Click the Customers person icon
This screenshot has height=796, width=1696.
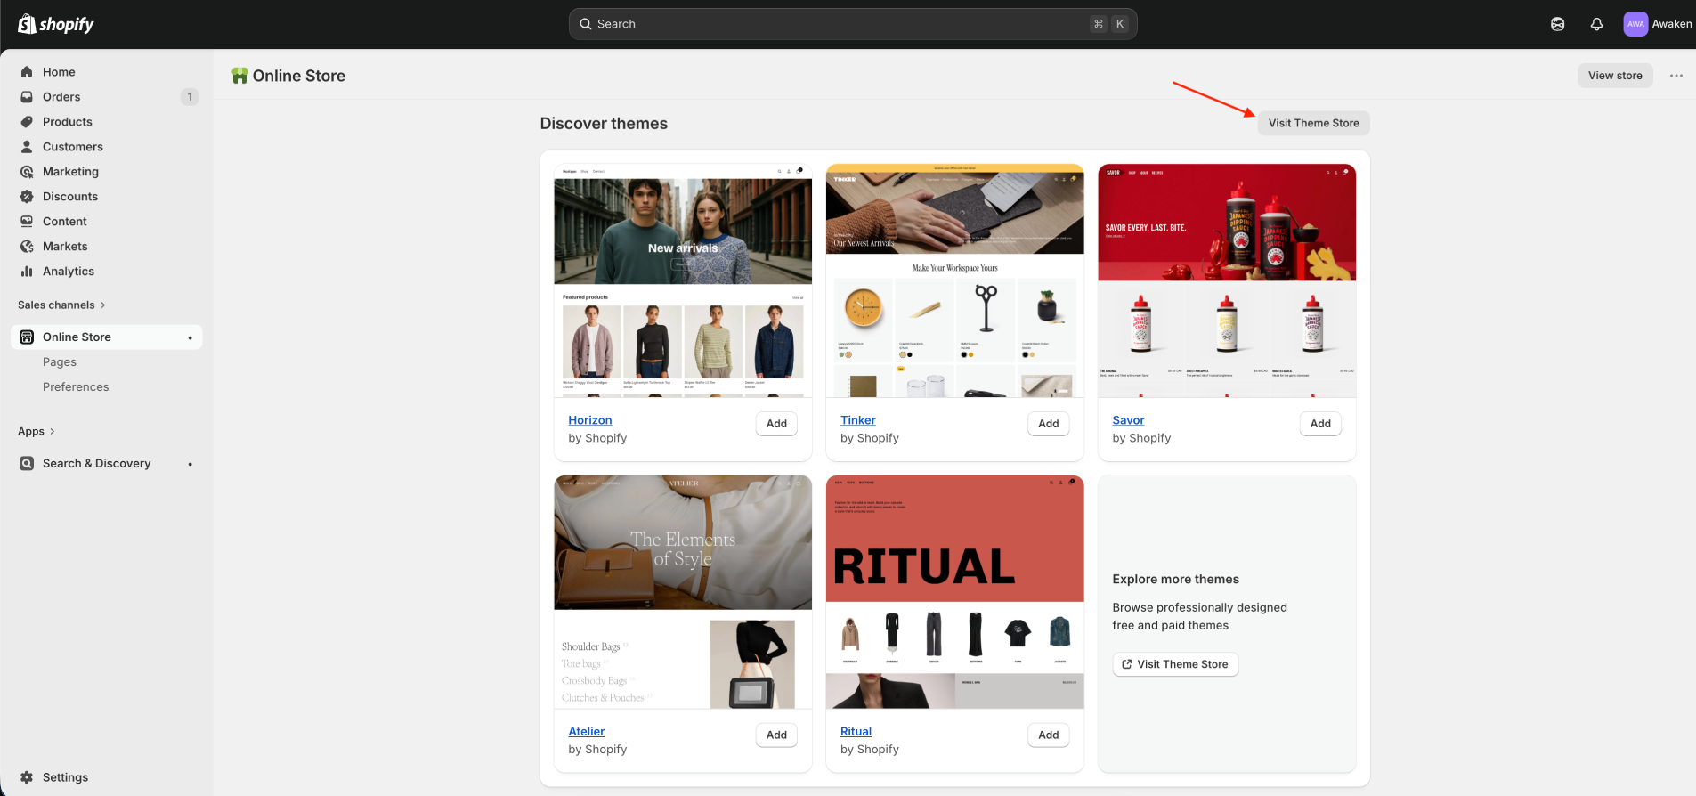pos(27,147)
